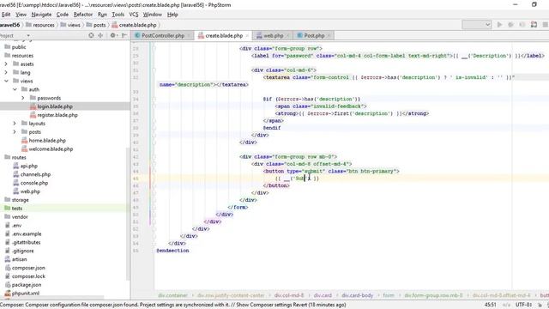Viewport: 549px width, 309px height.
Task: Click create.blade.php in the breadcrumb path
Action: 134,25
